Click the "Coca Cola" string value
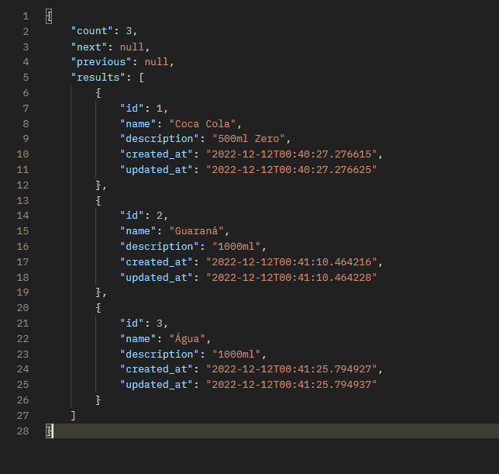The height and width of the screenshot is (474, 499). click(x=208, y=123)
